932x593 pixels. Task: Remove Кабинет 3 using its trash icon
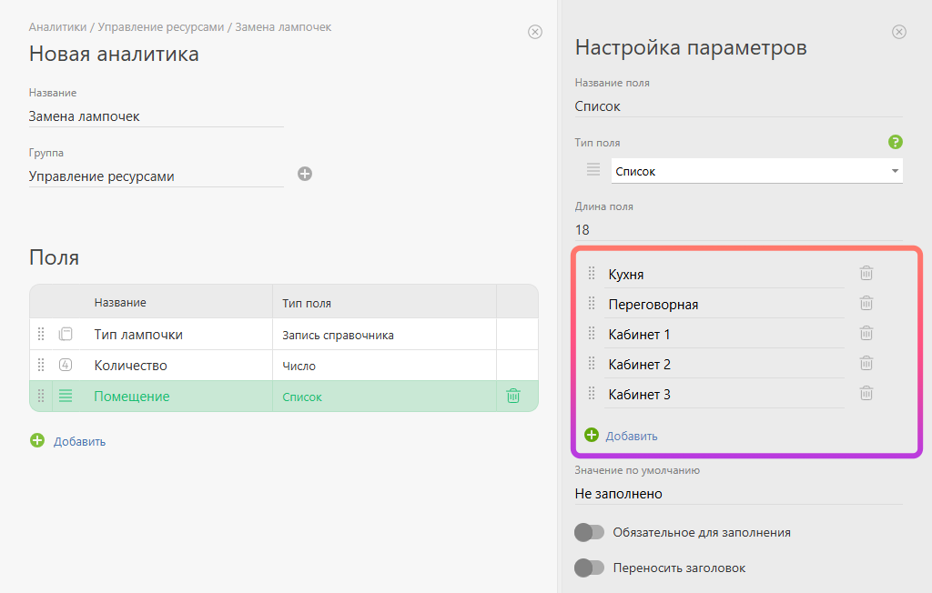(x=866, y=394)
